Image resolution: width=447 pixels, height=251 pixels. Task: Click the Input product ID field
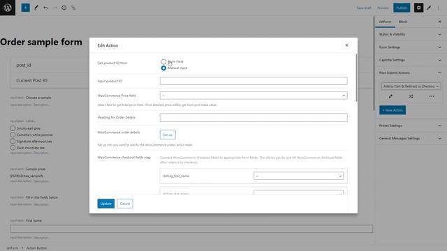coord(254,81)
